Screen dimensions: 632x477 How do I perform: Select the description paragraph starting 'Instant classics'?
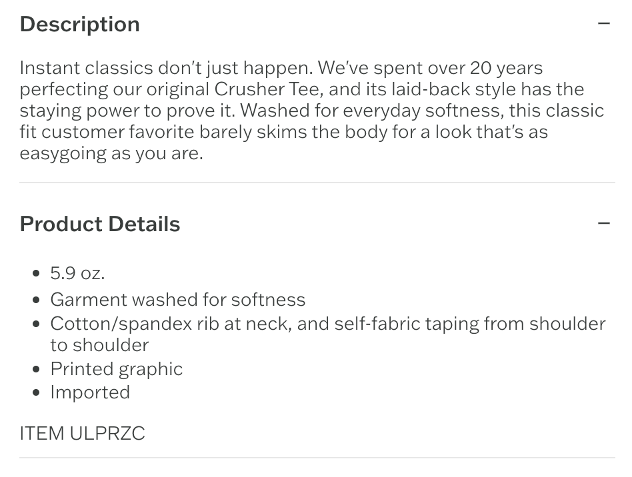pos(311,111)
